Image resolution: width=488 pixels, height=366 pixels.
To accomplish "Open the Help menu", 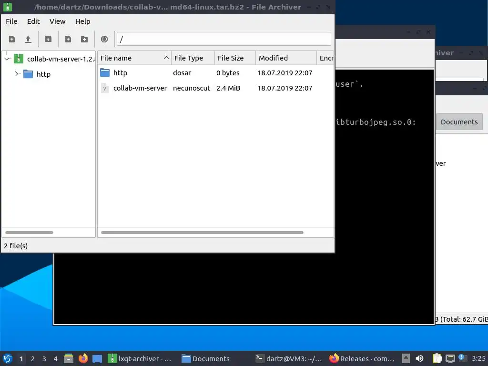I will click(x=83, y=21).
